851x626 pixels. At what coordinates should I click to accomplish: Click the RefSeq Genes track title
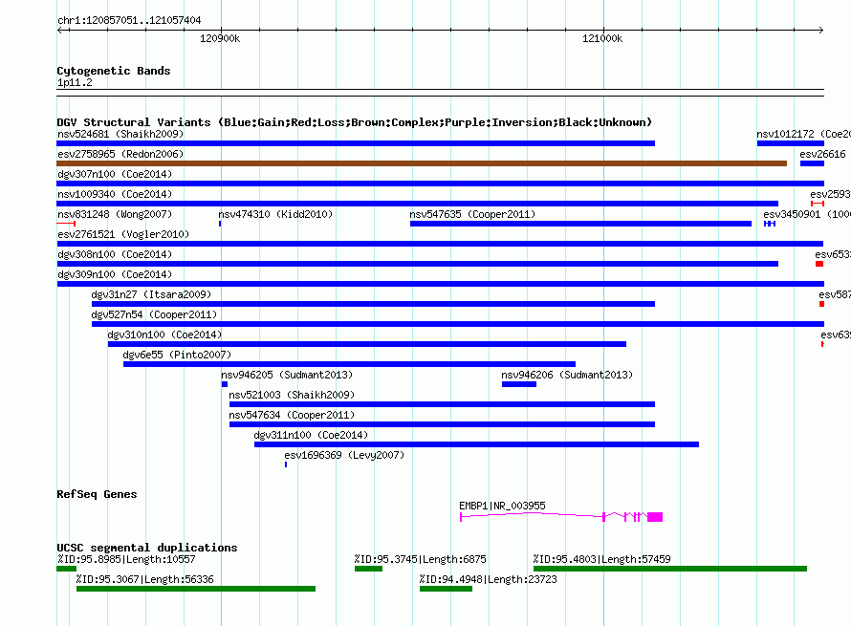[x=97, y=494]
